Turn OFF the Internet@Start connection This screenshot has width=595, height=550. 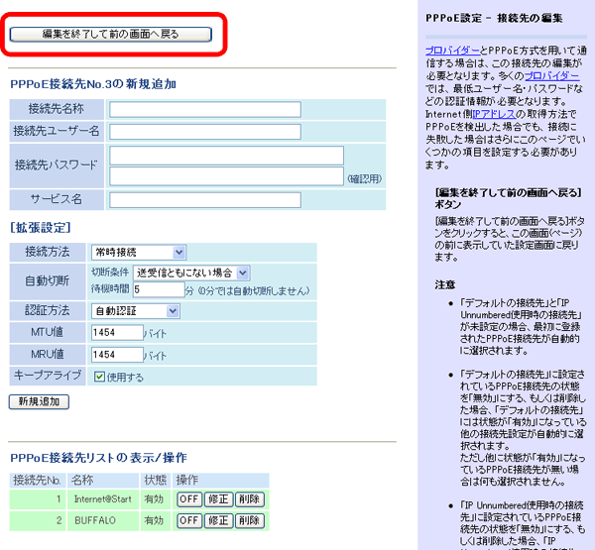pos(188,498)
